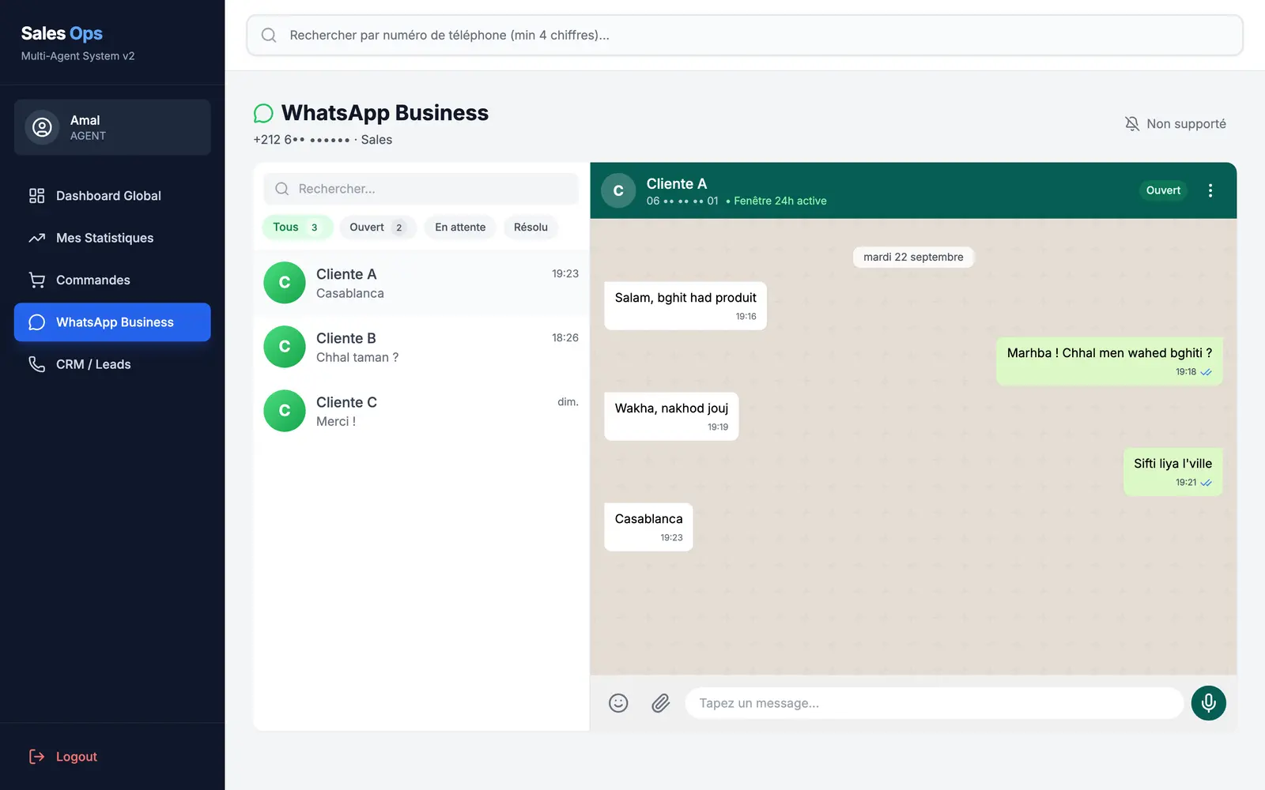Click the Logout arrow icon
The height and width of the screenshot is (790, 1265).
point(36,757)
